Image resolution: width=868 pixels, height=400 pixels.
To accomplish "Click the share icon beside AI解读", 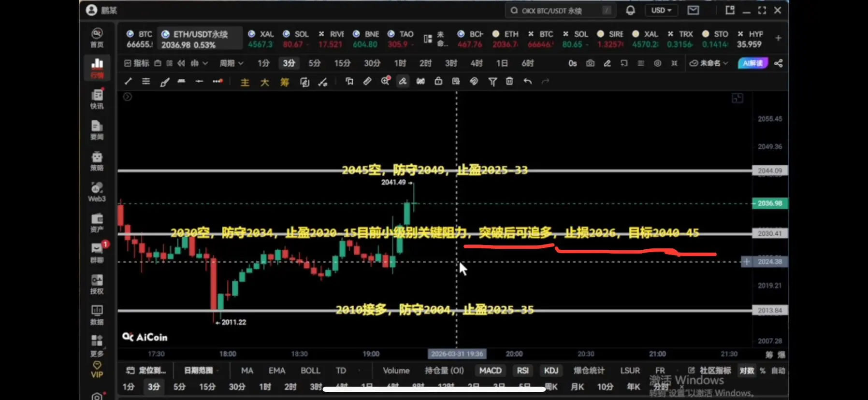I will (x=778, y=63).
